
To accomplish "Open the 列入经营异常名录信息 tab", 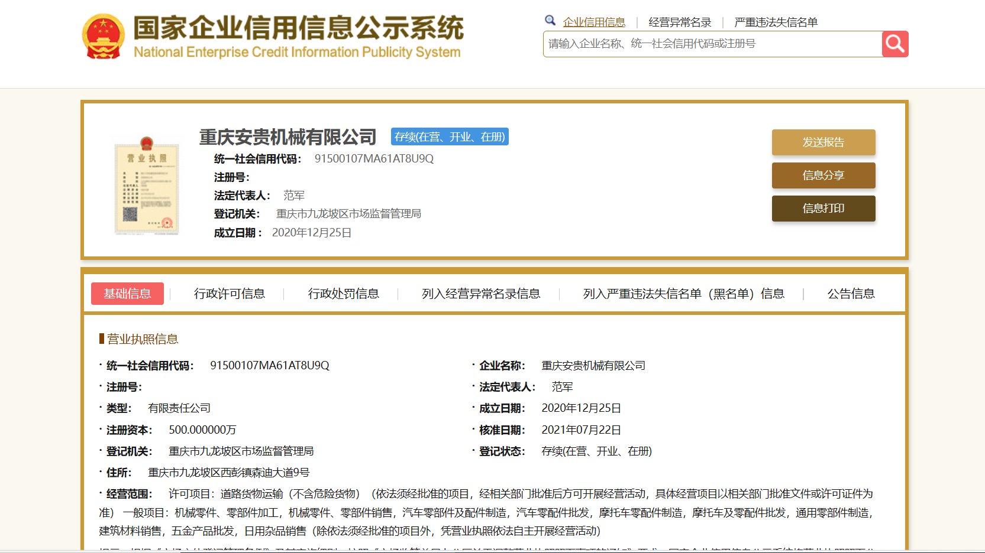I will click(x=481, y=294).
